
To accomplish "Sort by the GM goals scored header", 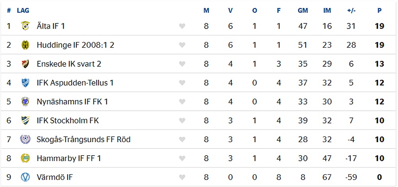I will click(302, 10).
